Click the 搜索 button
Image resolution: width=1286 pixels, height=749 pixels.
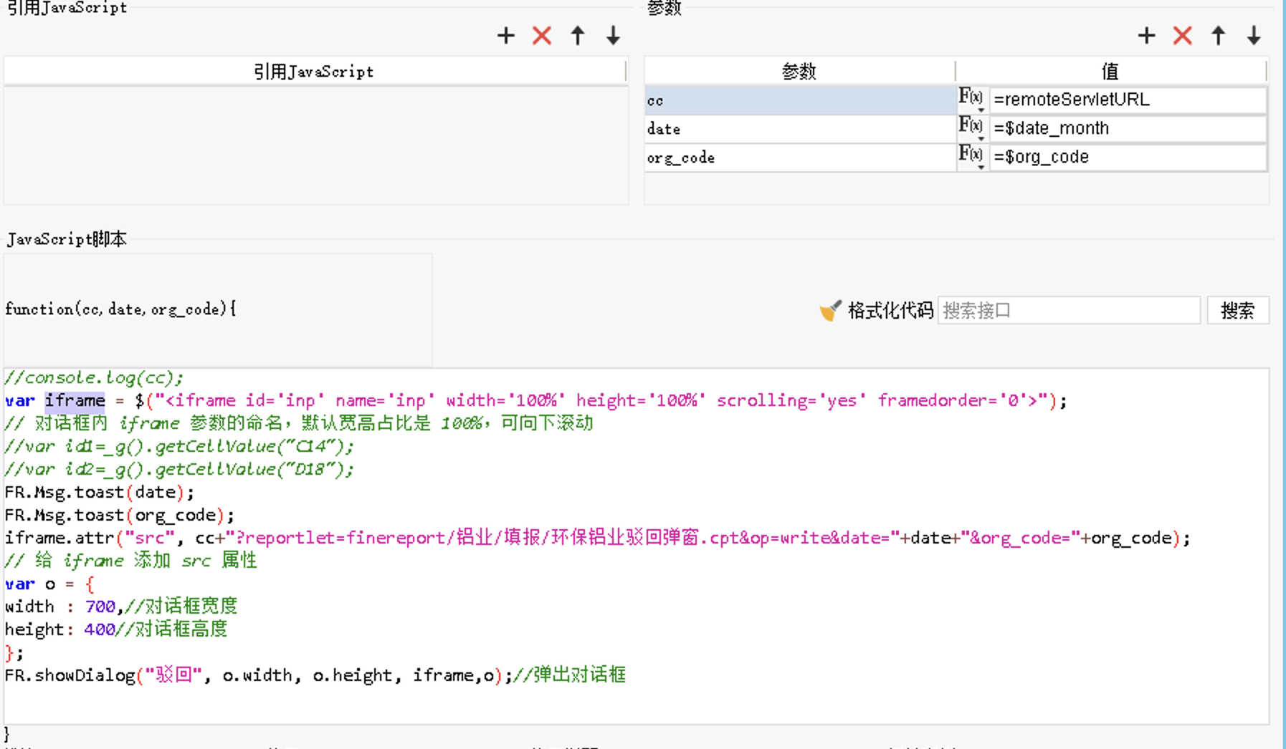pyautogui.click(x=1237, y=311)
